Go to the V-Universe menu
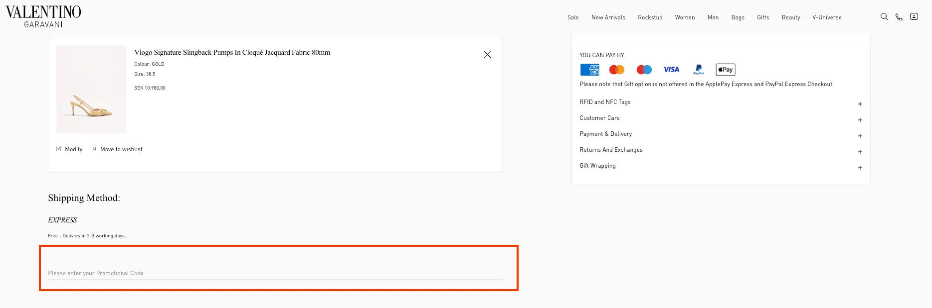 click(x=826, y=17)
